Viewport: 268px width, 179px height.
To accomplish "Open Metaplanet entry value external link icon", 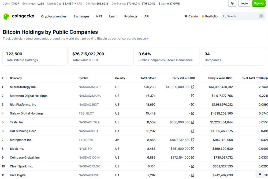I will 193,140.
